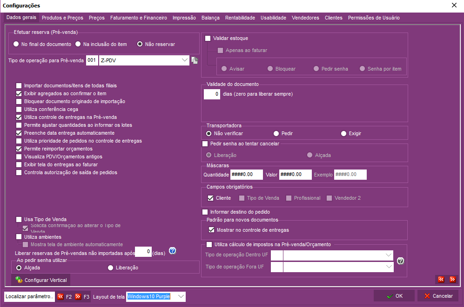Image resolution: width=464 pixels, height=307 pixels.
Task: Open the Clientes tab
Action: pos(334,18)
